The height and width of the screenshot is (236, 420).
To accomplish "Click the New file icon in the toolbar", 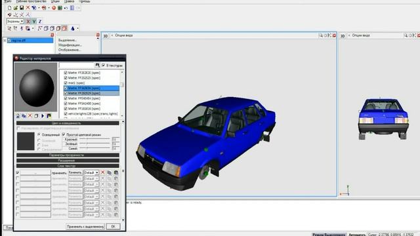I will pyautogui.click(x=10, y=8).
